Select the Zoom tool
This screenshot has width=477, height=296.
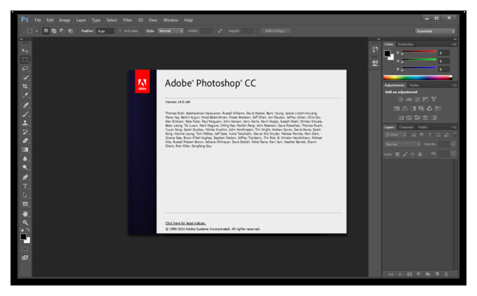tap(25, 222)
